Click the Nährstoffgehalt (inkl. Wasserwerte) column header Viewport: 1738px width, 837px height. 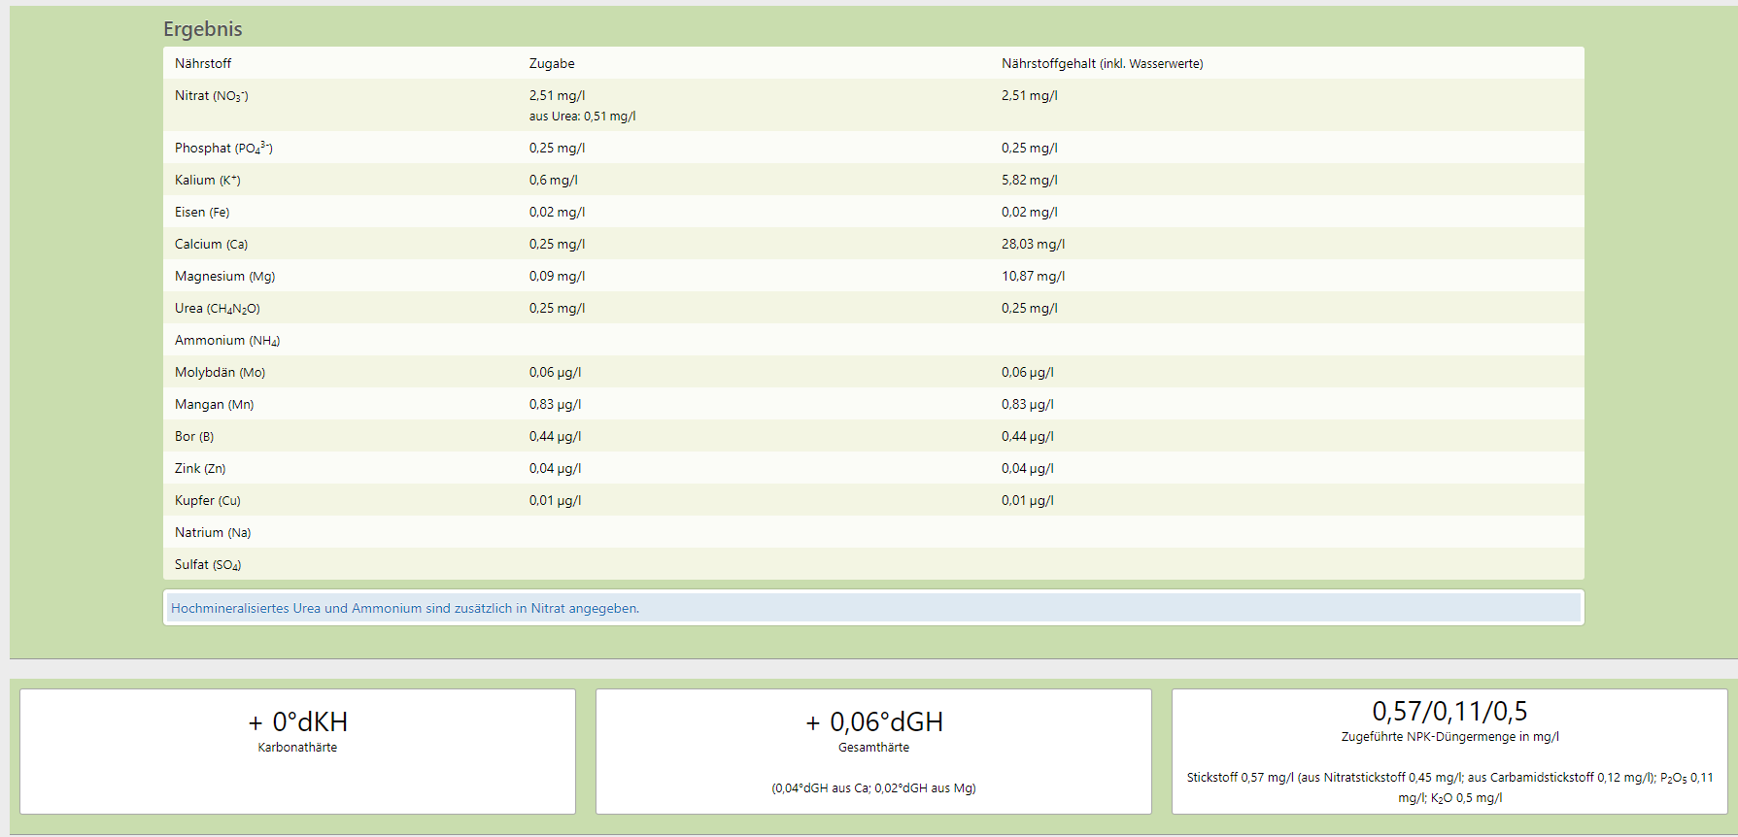click(x=1102, y=63)
